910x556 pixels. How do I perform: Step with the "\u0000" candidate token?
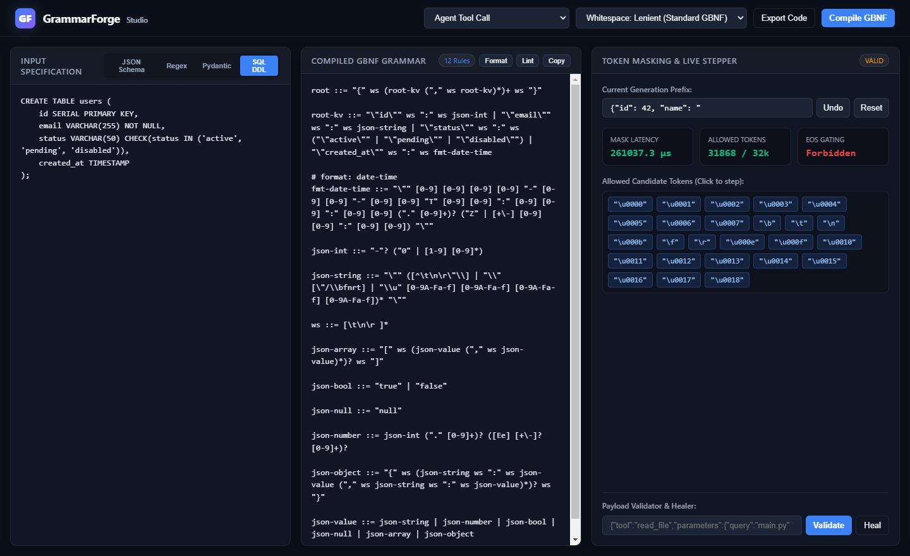point(630,204)
